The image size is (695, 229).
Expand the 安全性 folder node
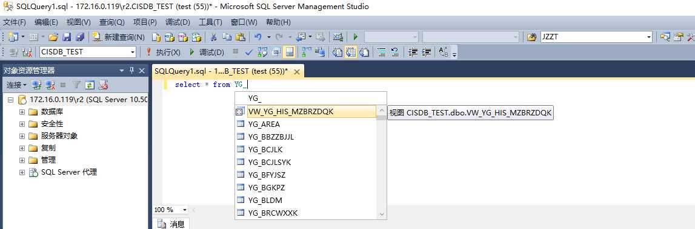22,124
